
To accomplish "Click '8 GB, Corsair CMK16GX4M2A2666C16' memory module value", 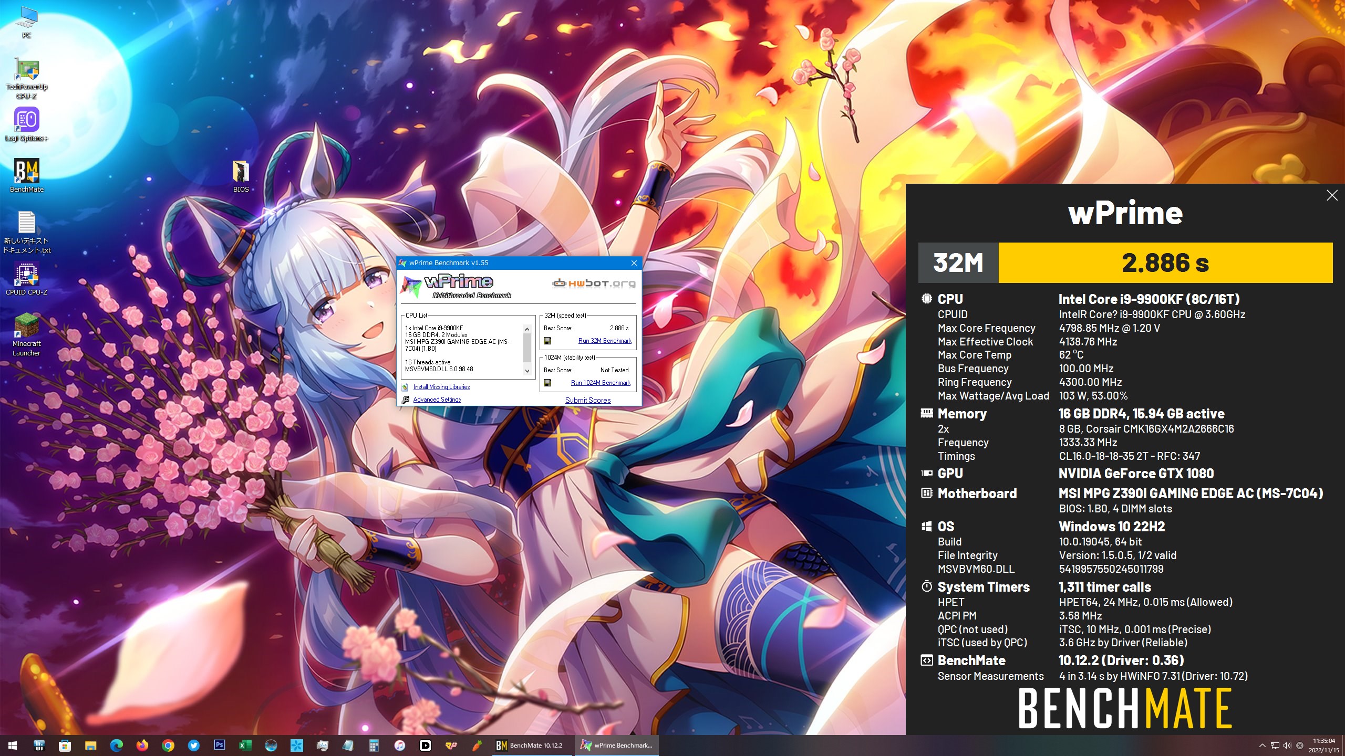I will tap(1146, 429).
